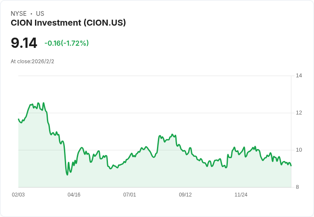Image resolution: width=314 pixels, height=217 pixels.
Task: Click the leftmost start of the price line
Action: [x=18, y=119]
